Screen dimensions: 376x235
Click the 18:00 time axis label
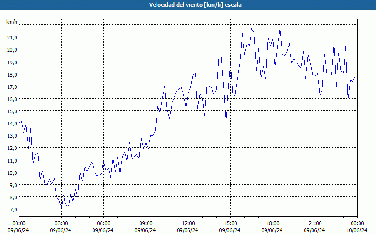[x=273, y=224]
